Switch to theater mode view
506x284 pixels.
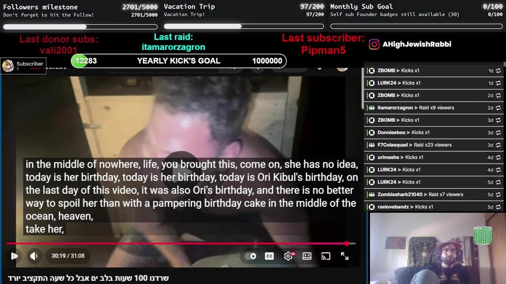(307, 256)
